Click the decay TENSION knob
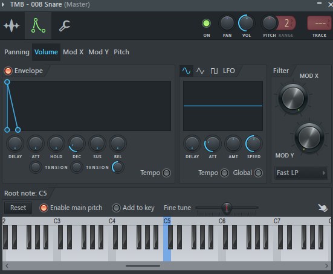 77,167
